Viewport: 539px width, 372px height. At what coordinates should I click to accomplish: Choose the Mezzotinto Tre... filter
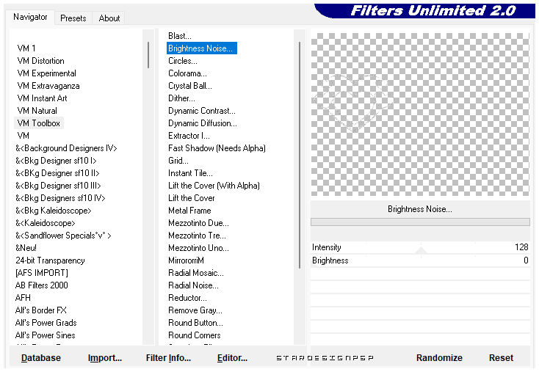(197, 236)
